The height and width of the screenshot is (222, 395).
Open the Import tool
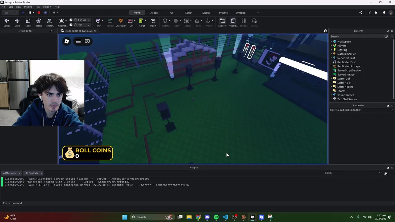tap(153, 22)
